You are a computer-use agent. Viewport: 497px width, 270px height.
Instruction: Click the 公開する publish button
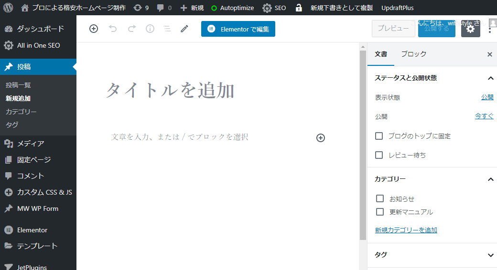437,29
